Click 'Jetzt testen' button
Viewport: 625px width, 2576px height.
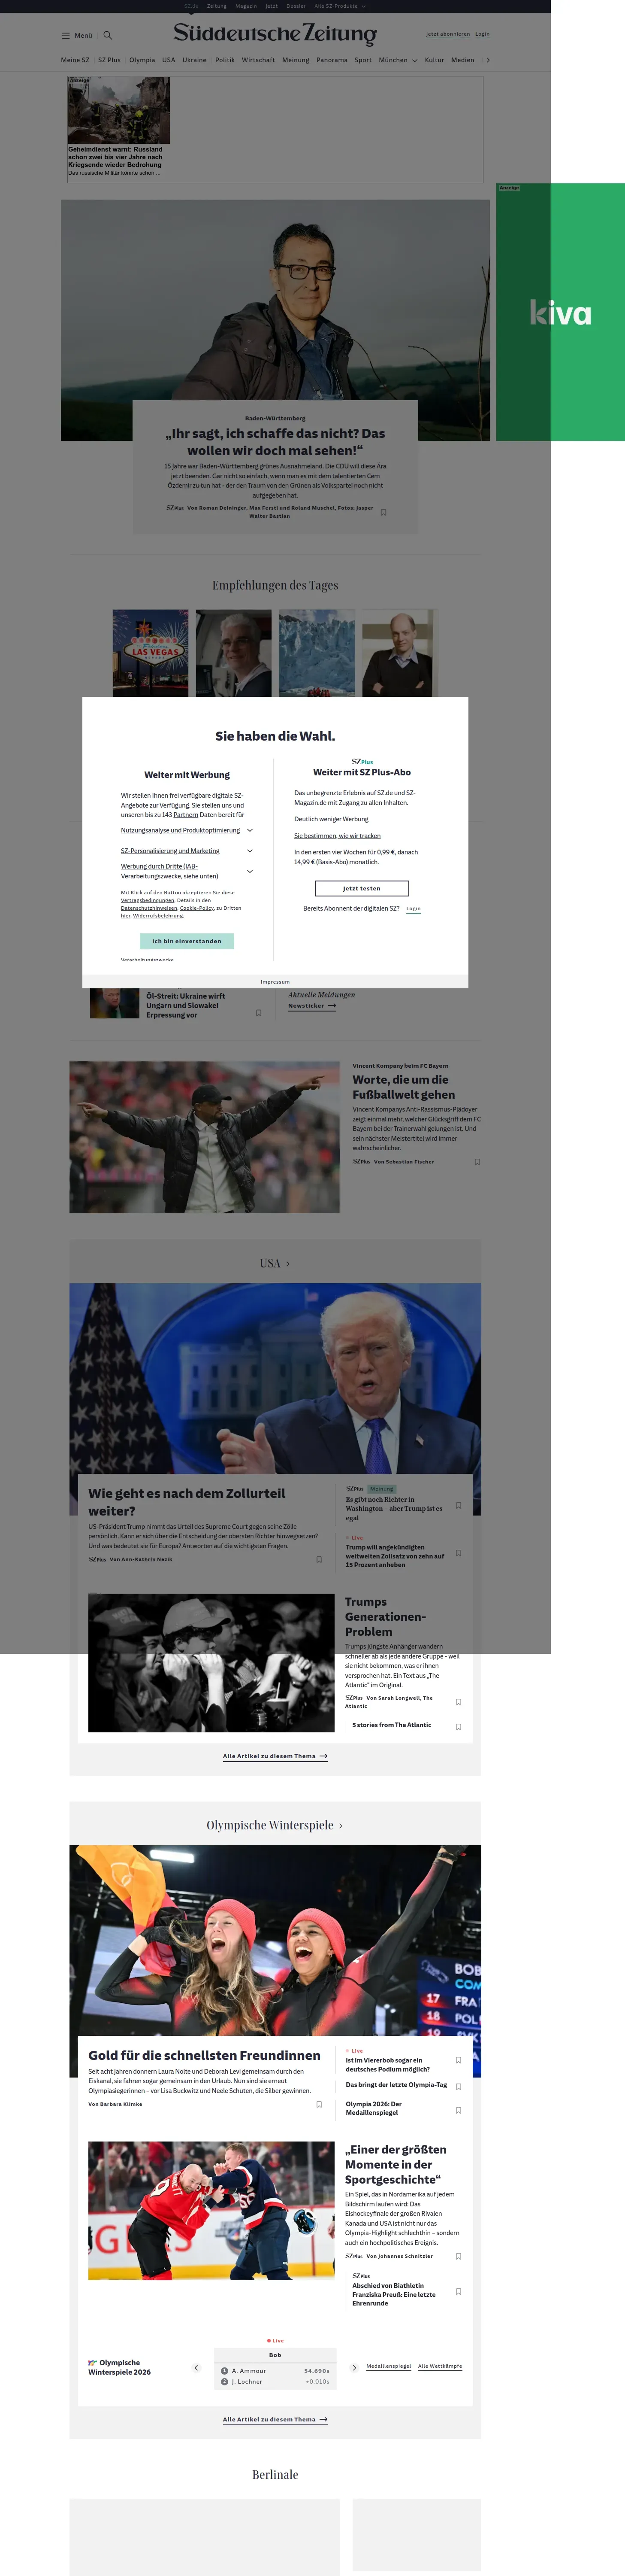click(x=362, y=888)
